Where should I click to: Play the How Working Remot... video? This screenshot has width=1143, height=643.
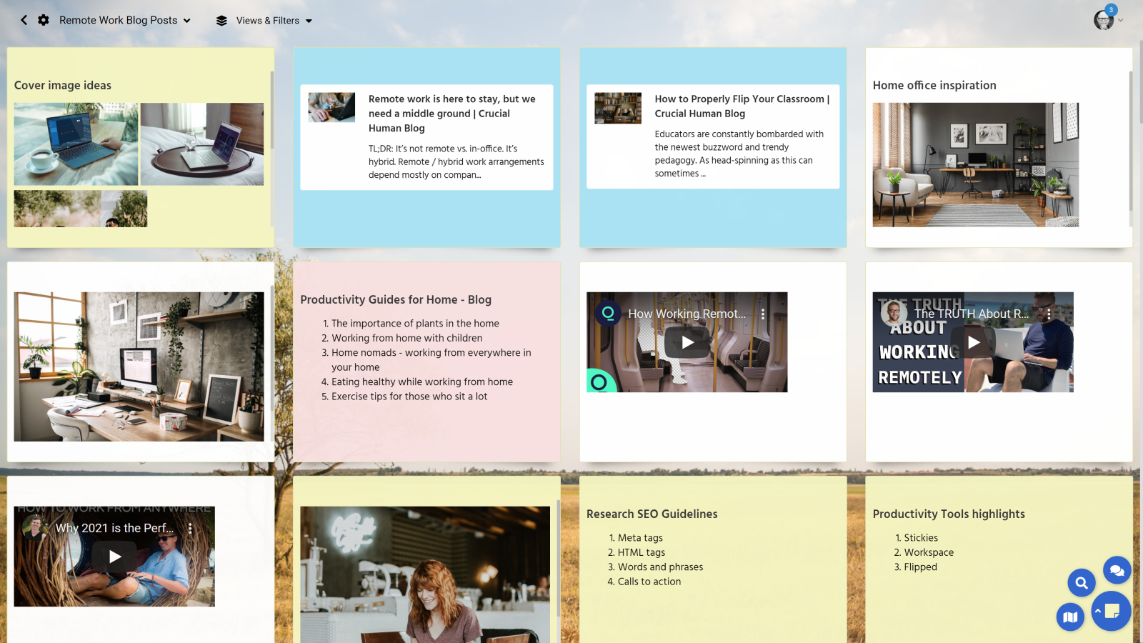(x=687, y=342)
